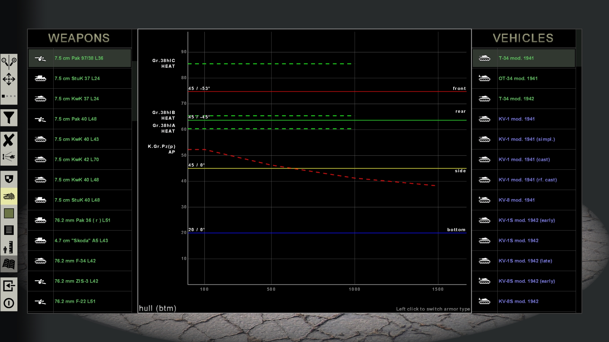
Task: Open the armor shield comparison view
Action: 9,179
